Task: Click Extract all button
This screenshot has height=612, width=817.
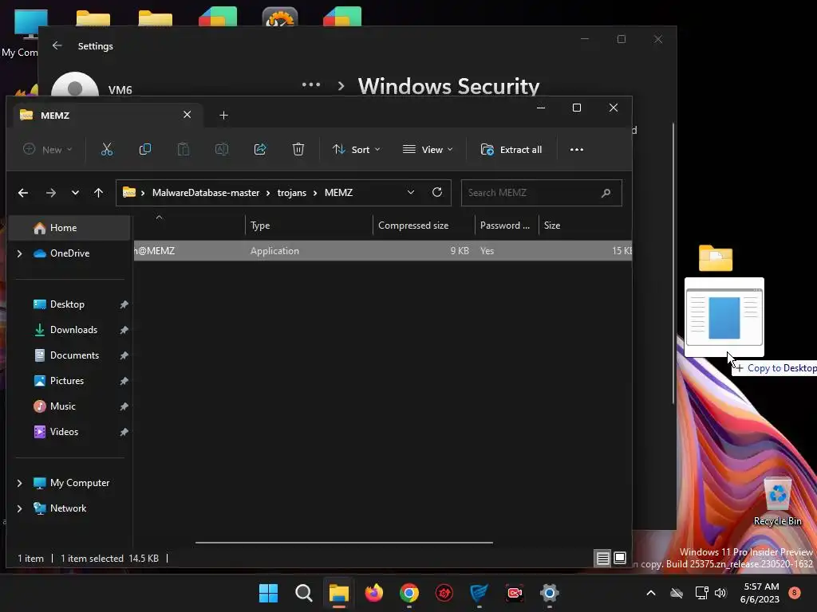Action: tap(511, 149)
